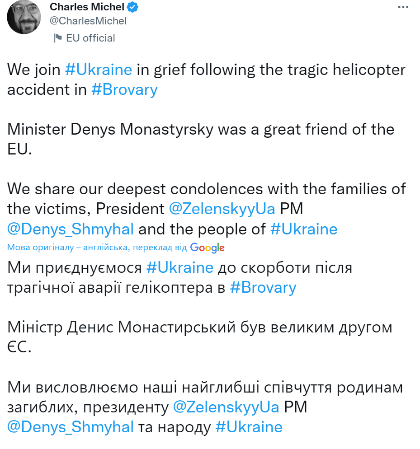420x449 pixels.
Task: Click #Ukraine hashtag after "people of"
Action: pos(304,229)
